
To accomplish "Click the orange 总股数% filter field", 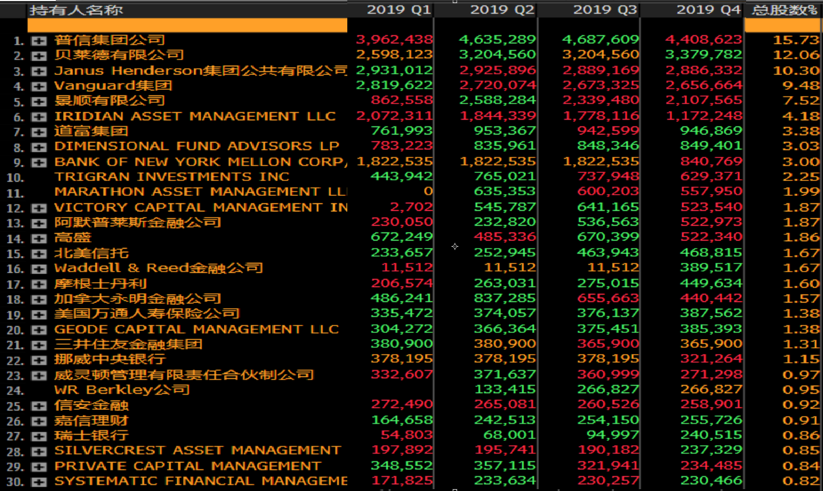I will [783, 25].
